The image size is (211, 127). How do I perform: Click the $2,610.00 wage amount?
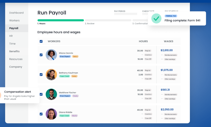[x=167, y=50]
